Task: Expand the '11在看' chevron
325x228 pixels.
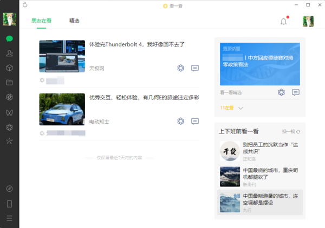Action: pos(241,108)
